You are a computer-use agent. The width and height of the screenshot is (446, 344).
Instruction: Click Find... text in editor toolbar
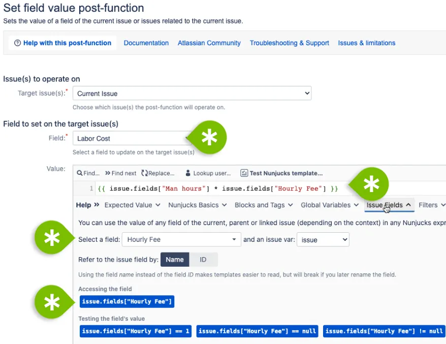coord(91,173)
